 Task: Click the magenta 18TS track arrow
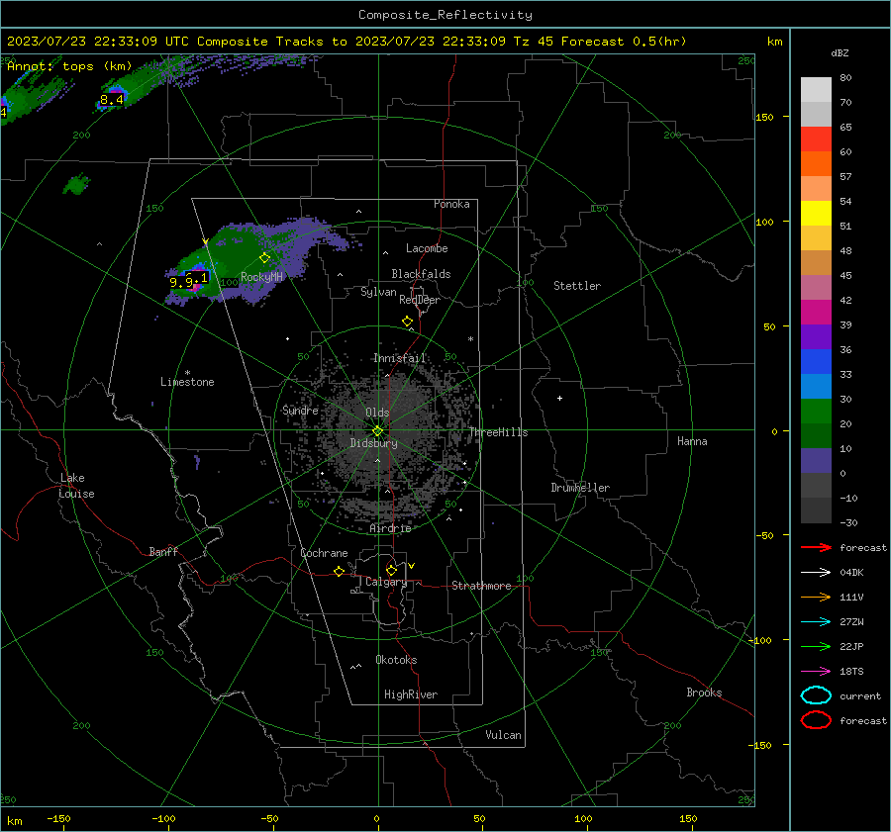(x=816, y=672)
